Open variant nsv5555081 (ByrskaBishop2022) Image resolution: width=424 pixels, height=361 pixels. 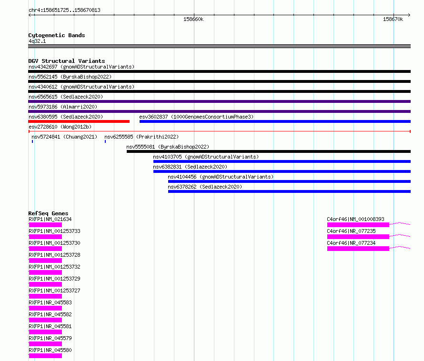[168, 147]
